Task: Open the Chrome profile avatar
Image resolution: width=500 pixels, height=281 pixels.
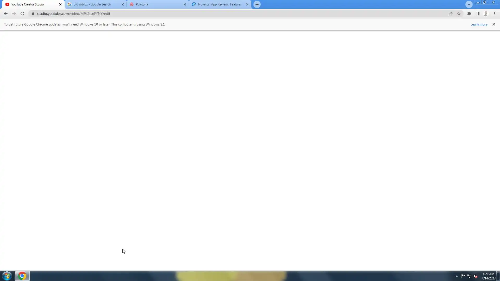Action: click(486, 14)
